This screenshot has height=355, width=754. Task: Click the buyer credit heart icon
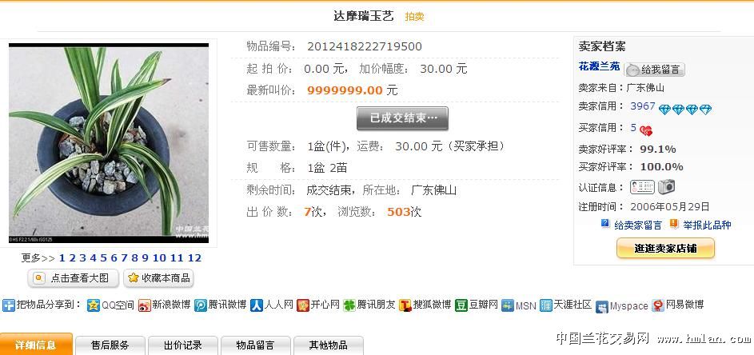[x=646, y=130]
